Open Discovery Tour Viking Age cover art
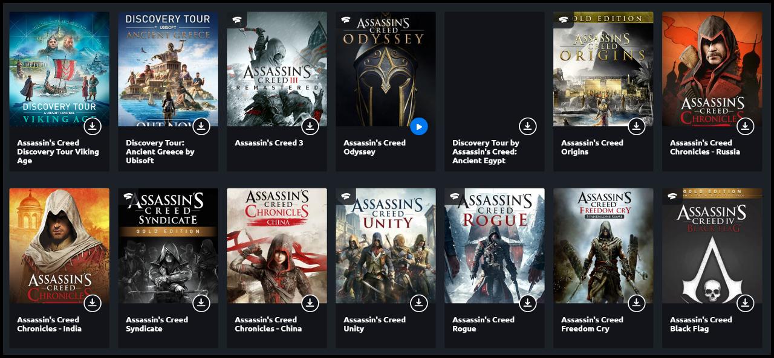 pyautogui.click(x=59, y=69)
